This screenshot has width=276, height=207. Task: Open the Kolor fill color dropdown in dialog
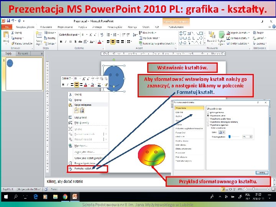(222, 132)
